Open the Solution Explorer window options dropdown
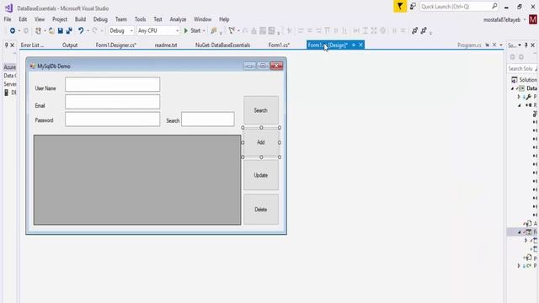This screenshot has height=303, width=539. pos(520,45)
